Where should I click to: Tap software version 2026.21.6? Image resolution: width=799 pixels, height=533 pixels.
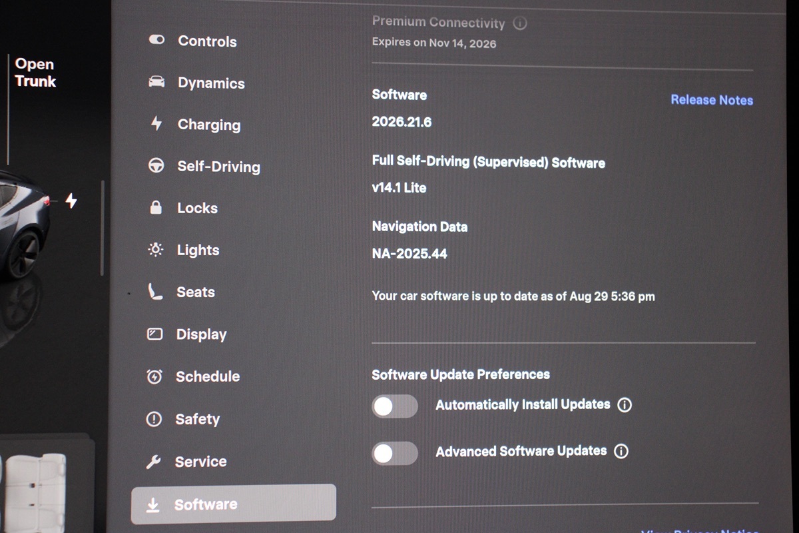coord(402,123)
